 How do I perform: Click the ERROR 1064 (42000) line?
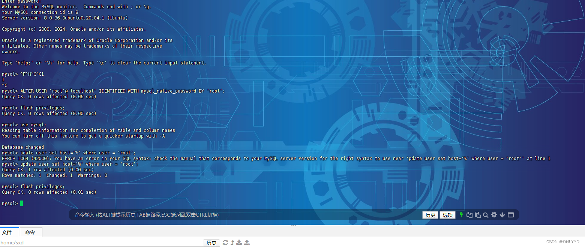tap(276, 158)
